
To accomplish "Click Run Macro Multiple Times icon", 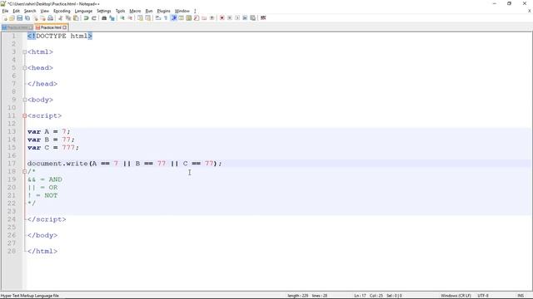I will [x=245, y=18].
